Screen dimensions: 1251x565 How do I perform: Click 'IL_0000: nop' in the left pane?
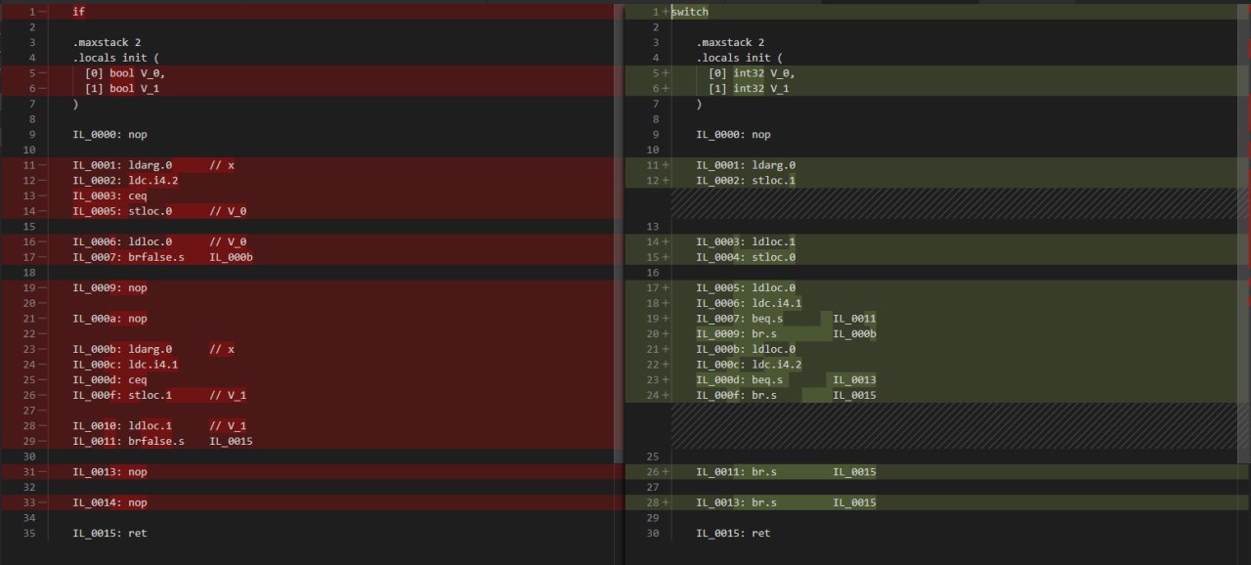point(109,134)
